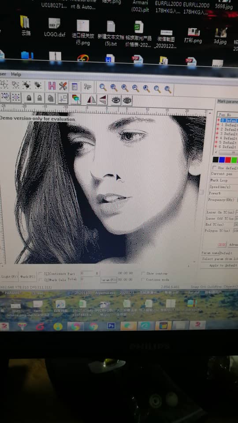Click the colored layered squares icon
This screenshot has width=238, height=423.
click(76, 99)
